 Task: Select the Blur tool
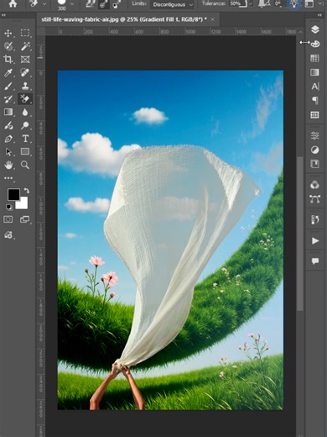[25, 112]
